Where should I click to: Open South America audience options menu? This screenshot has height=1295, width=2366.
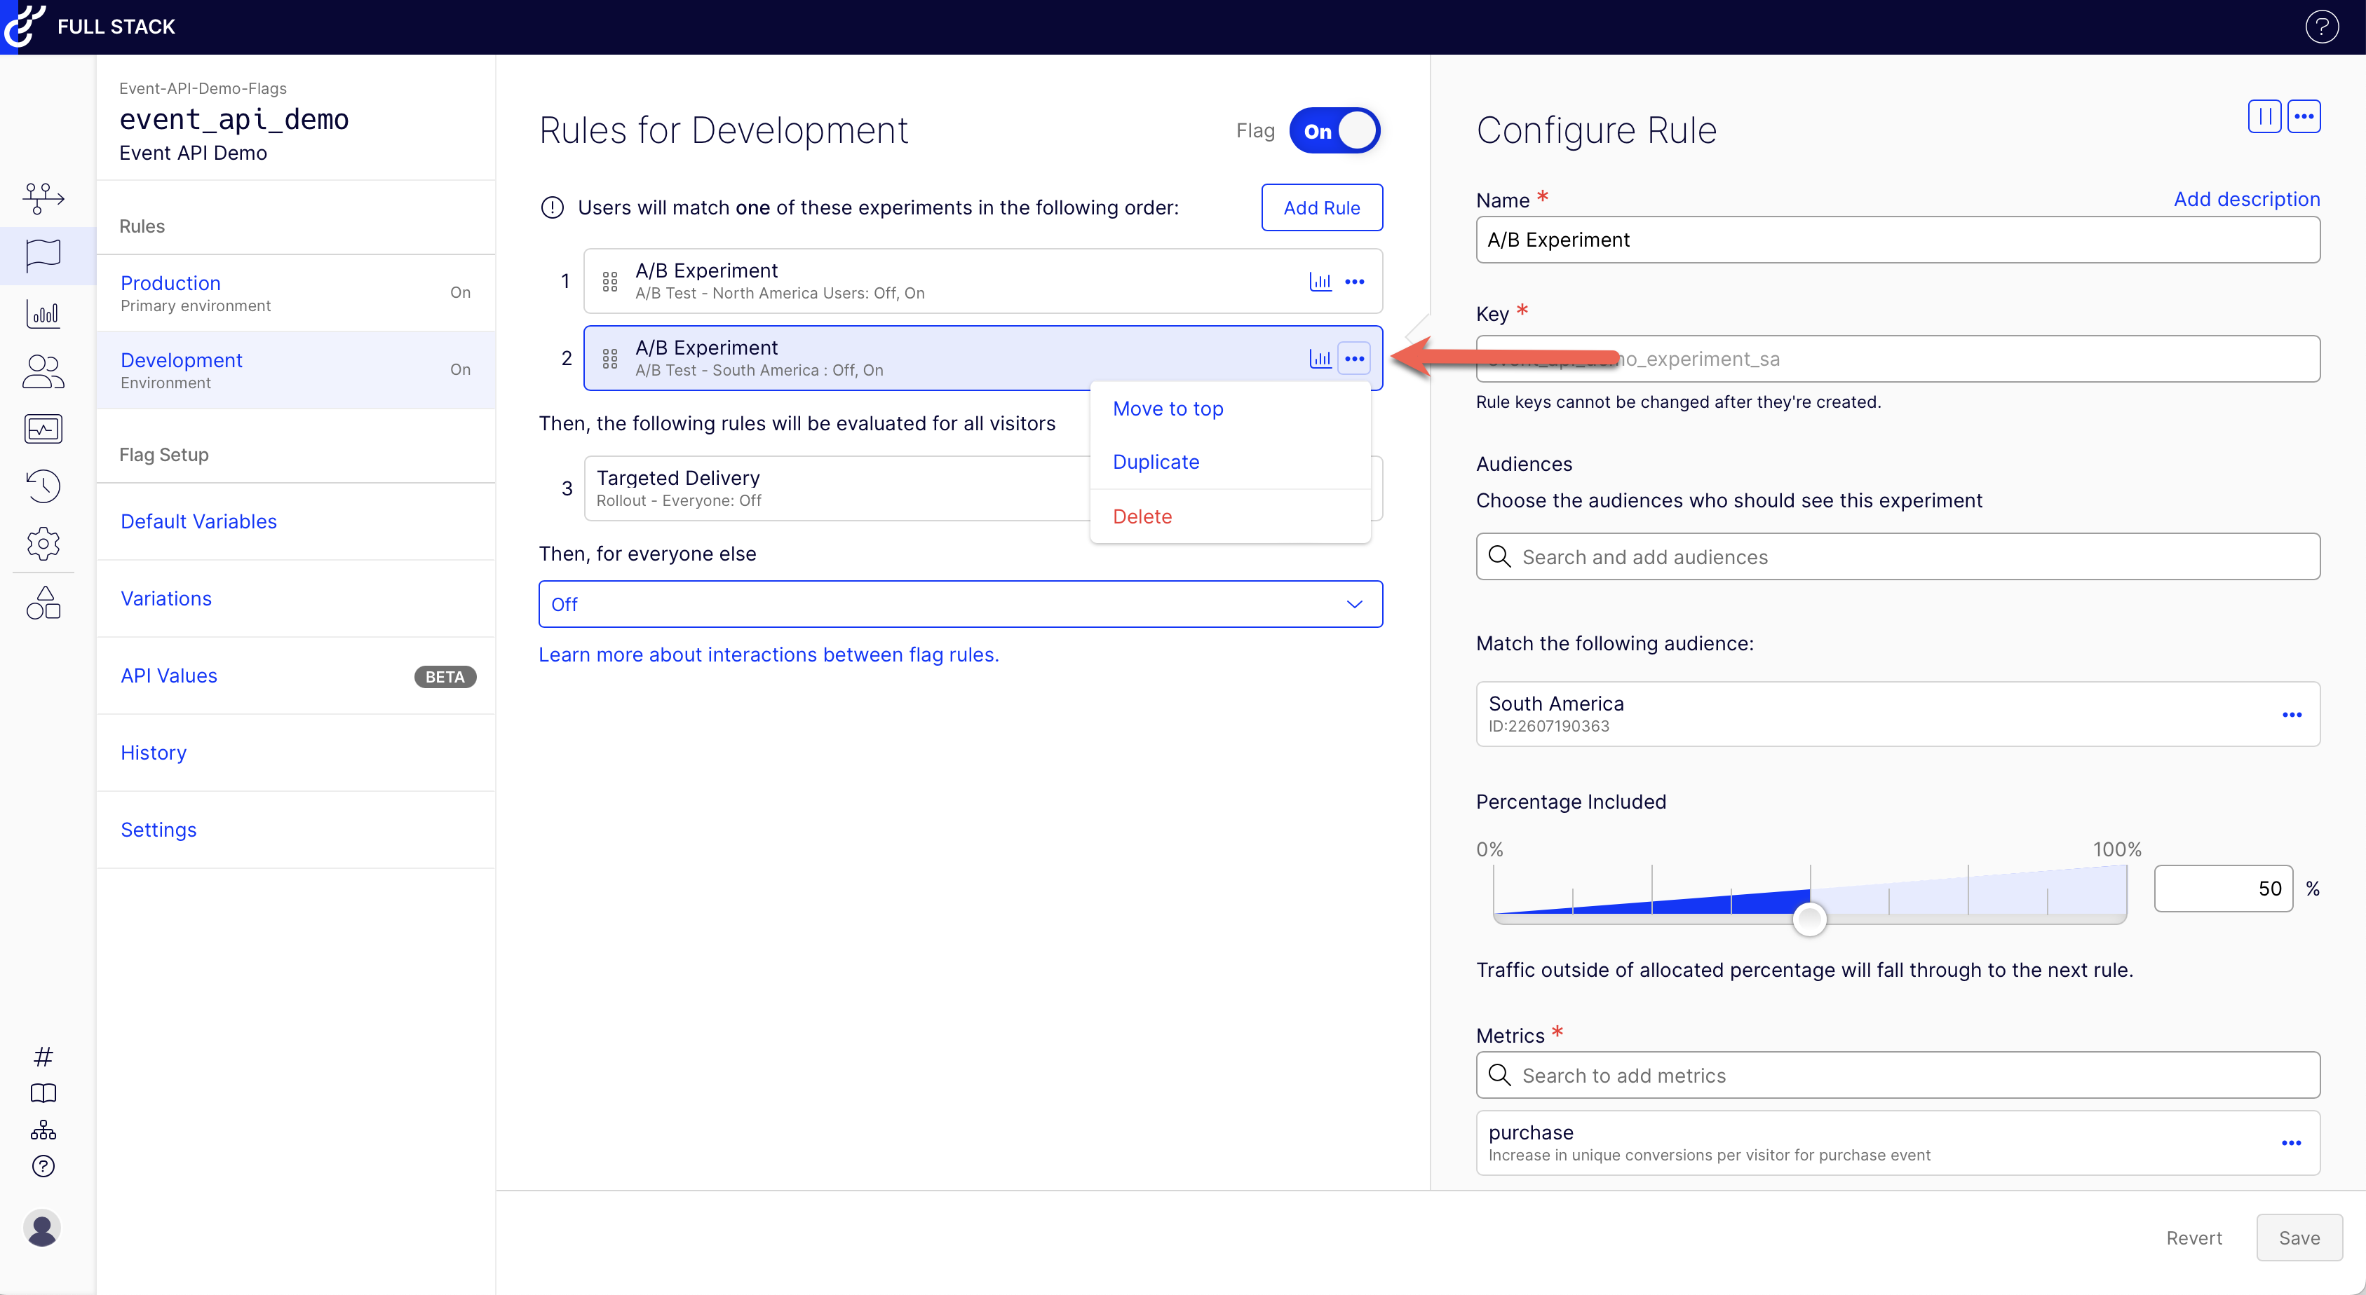point(2292,715)
